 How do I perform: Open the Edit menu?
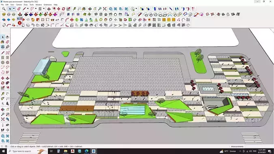(7, 5)
